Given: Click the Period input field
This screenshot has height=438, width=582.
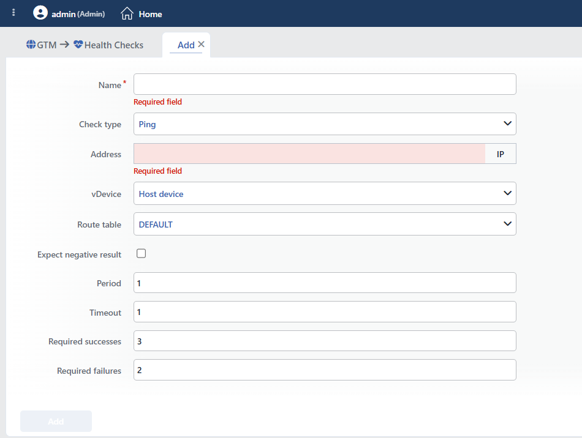Looking at the screenshot, I should pyautogui.click(x=325, y=283).
